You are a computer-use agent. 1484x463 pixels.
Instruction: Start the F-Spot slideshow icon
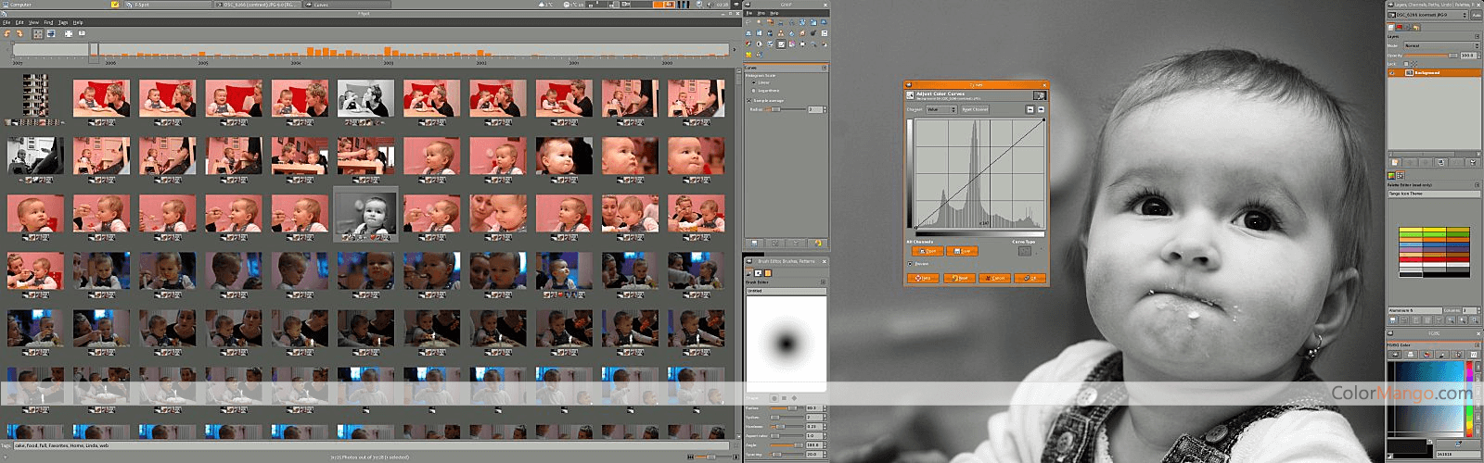(82, 34)
